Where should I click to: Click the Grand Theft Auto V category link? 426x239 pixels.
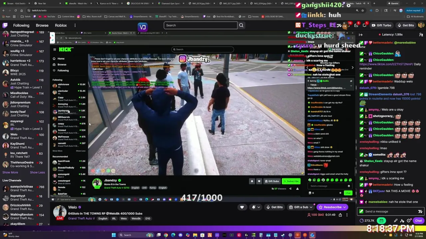click(82, 218)
